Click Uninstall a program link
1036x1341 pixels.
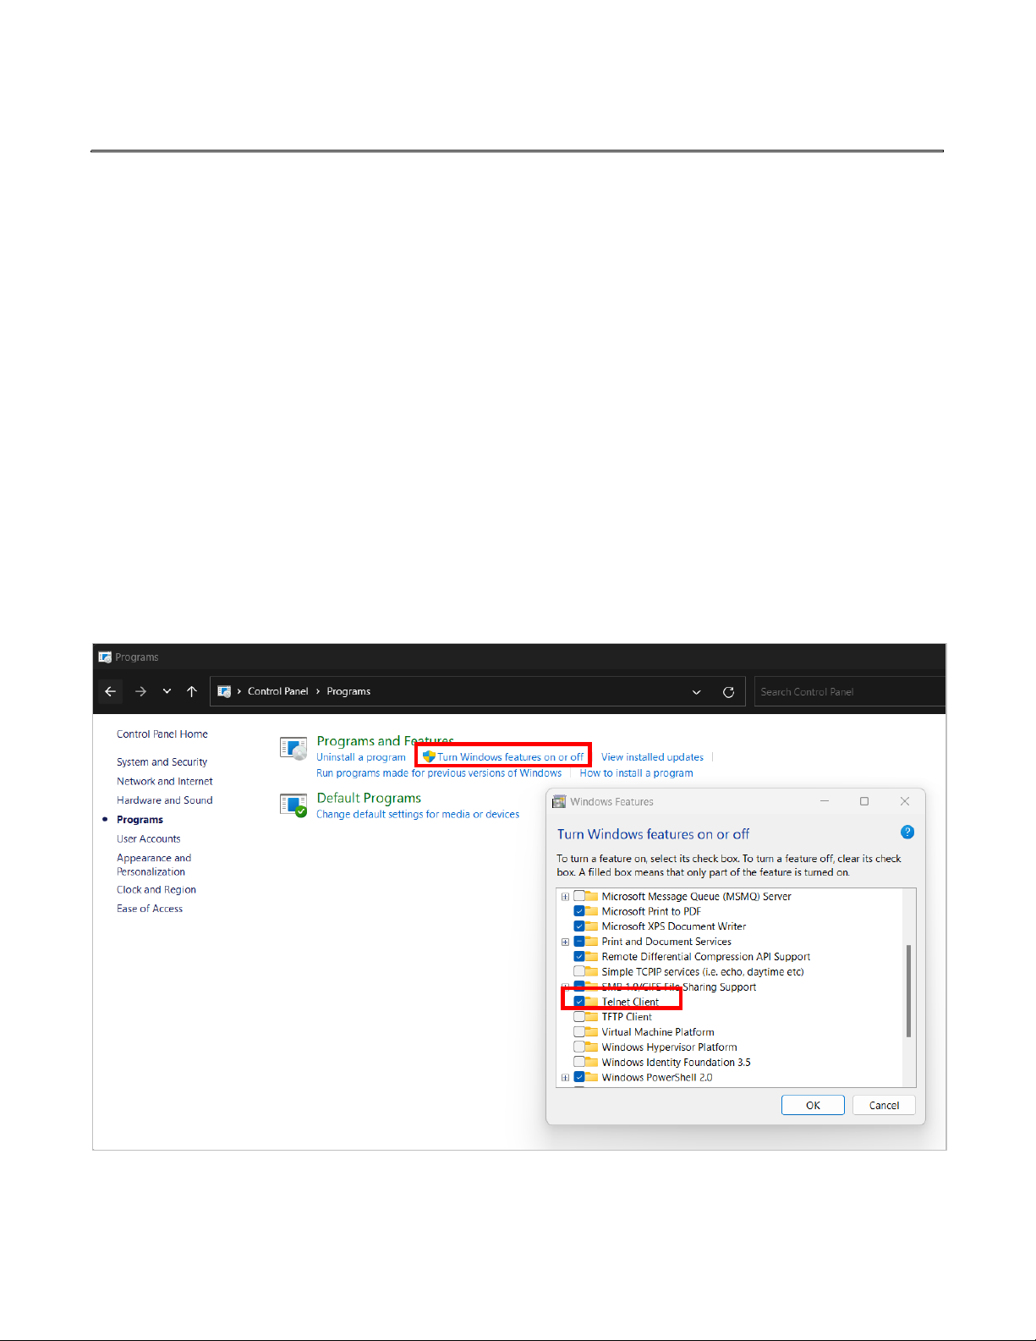click(361, 757)
